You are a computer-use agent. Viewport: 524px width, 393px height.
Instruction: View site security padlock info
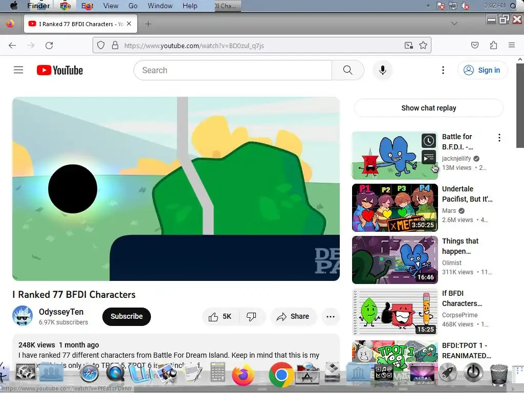coord(115,45)
